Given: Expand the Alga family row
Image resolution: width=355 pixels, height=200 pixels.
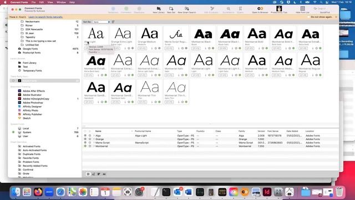Looking at the screenshot, I should [x=94, y=136].
